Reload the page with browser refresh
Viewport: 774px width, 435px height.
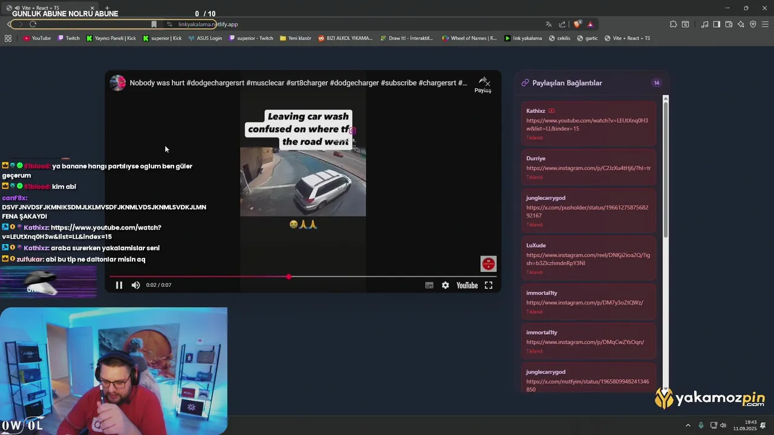[33, 24]
